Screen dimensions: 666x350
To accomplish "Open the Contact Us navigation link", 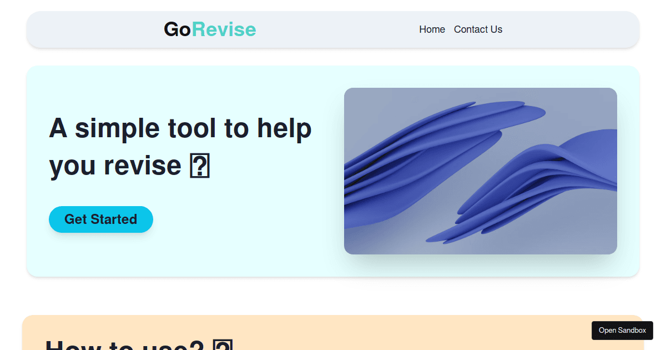I will (x=478, y=29).
